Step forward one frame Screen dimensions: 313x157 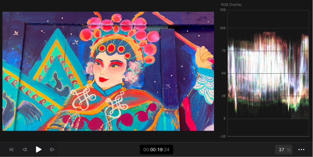pos(52,150)
